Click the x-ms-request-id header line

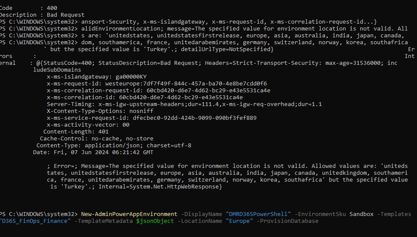coord(157,84)
